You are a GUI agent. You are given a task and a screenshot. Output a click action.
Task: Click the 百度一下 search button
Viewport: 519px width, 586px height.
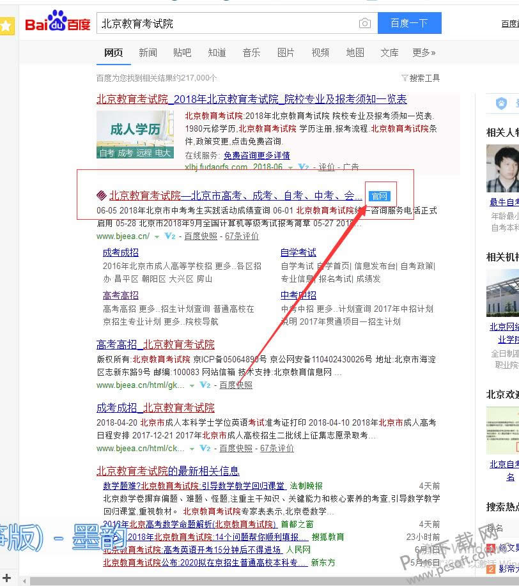click(410, 23)
